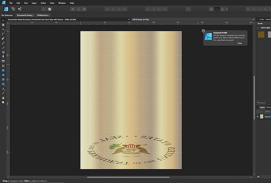Select the brown hatching asset swatch
Viewport: 271px width, 183px height.
click(x=261, y=34)
